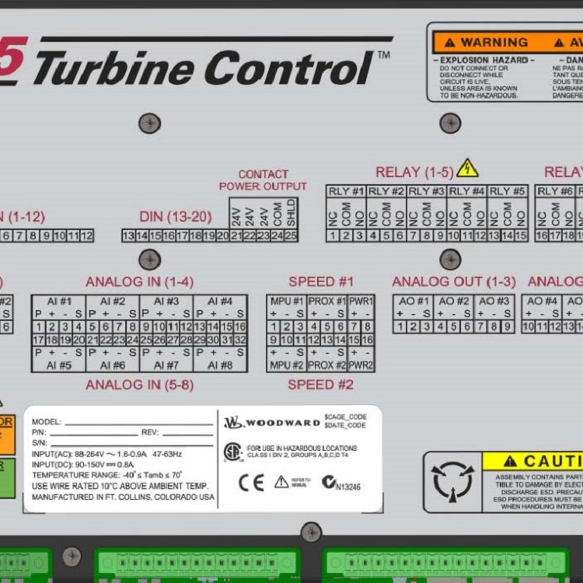Click the USE WIRE RATED 10°C line
The image size is (583, 583).
tap(120, 487)
